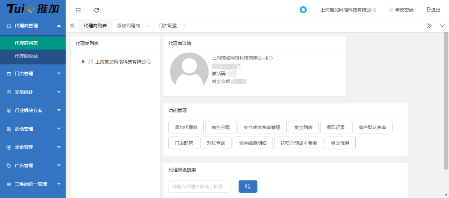Viewport: 449px width, 198px height.
Task: Expand the 上海推加网络科技有限公司 tree node
Action: click(x=83, y=62)
